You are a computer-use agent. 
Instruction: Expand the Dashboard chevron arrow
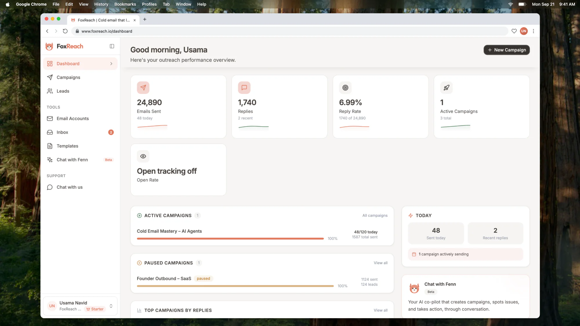click(111, 64)
